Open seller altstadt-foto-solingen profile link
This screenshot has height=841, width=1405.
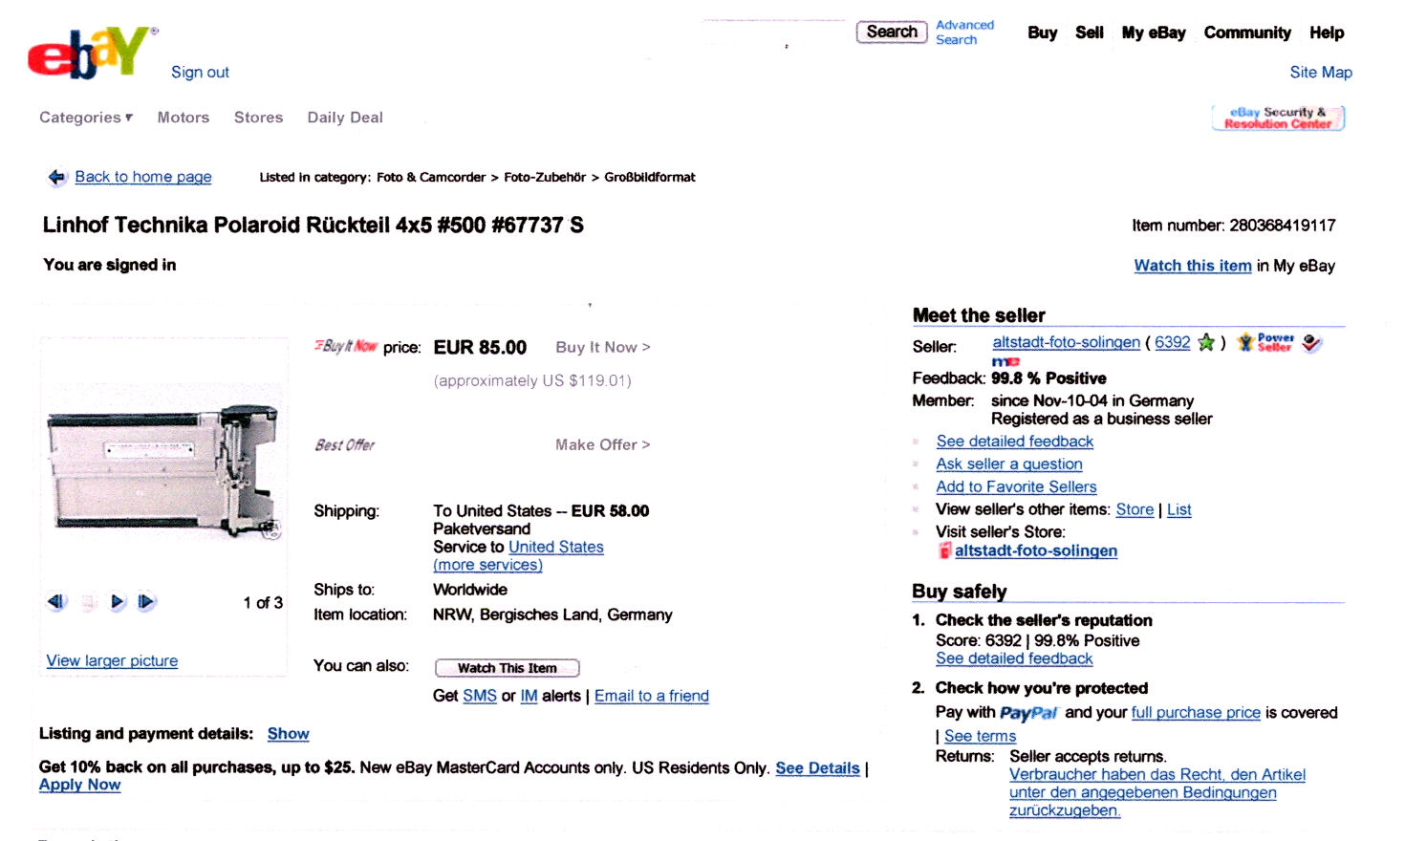(1067, 342)
